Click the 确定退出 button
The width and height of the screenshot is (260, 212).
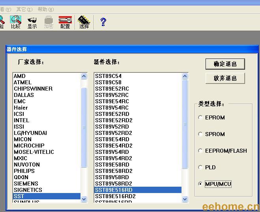pyautogui.click(x=225, y=64)
